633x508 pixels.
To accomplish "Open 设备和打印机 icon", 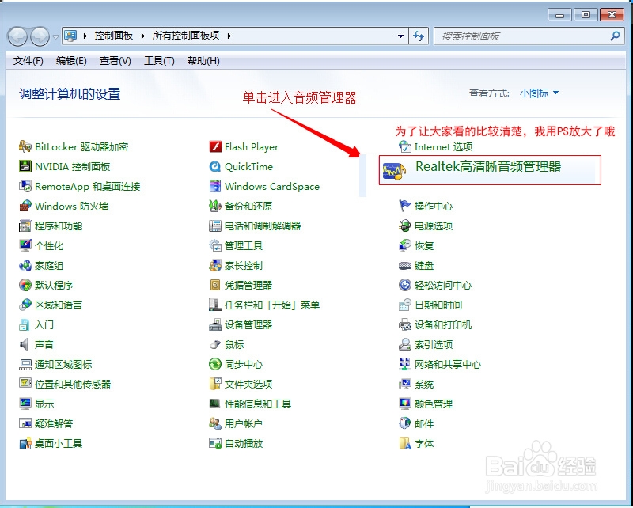I will 405,324.
